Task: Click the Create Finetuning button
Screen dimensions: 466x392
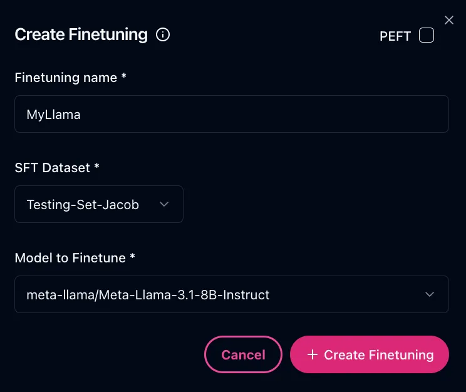Action: 370,354
